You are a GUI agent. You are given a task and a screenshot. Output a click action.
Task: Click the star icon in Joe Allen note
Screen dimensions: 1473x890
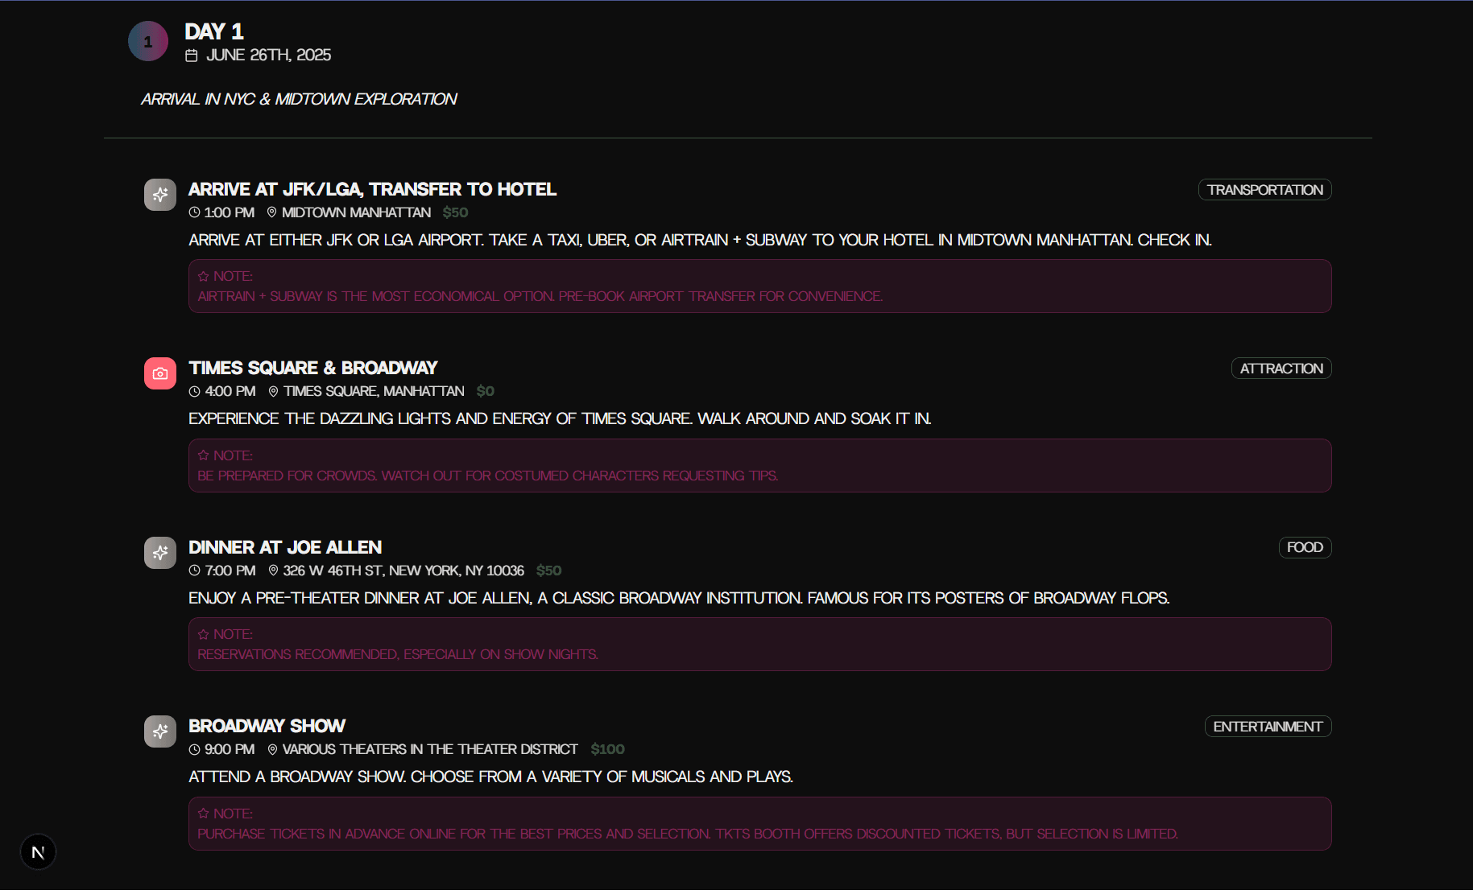coord(203,634)
